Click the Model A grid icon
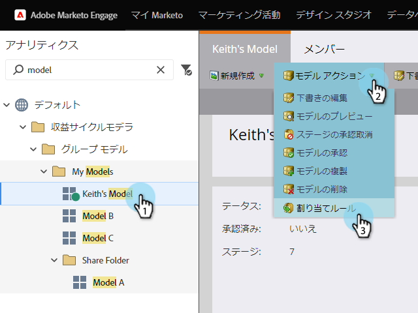This screenshot has height=313, width=418. (80, 282)
